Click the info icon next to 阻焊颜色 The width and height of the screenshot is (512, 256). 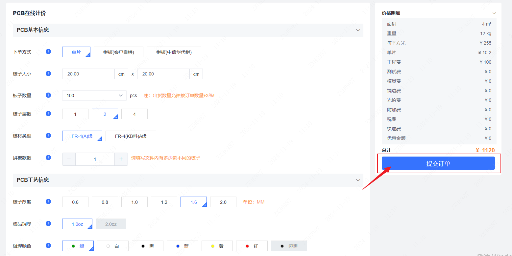coord(48,245)
